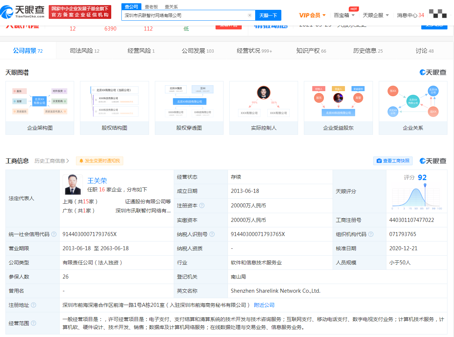Clear the search box with the x icon

[250, 15]
